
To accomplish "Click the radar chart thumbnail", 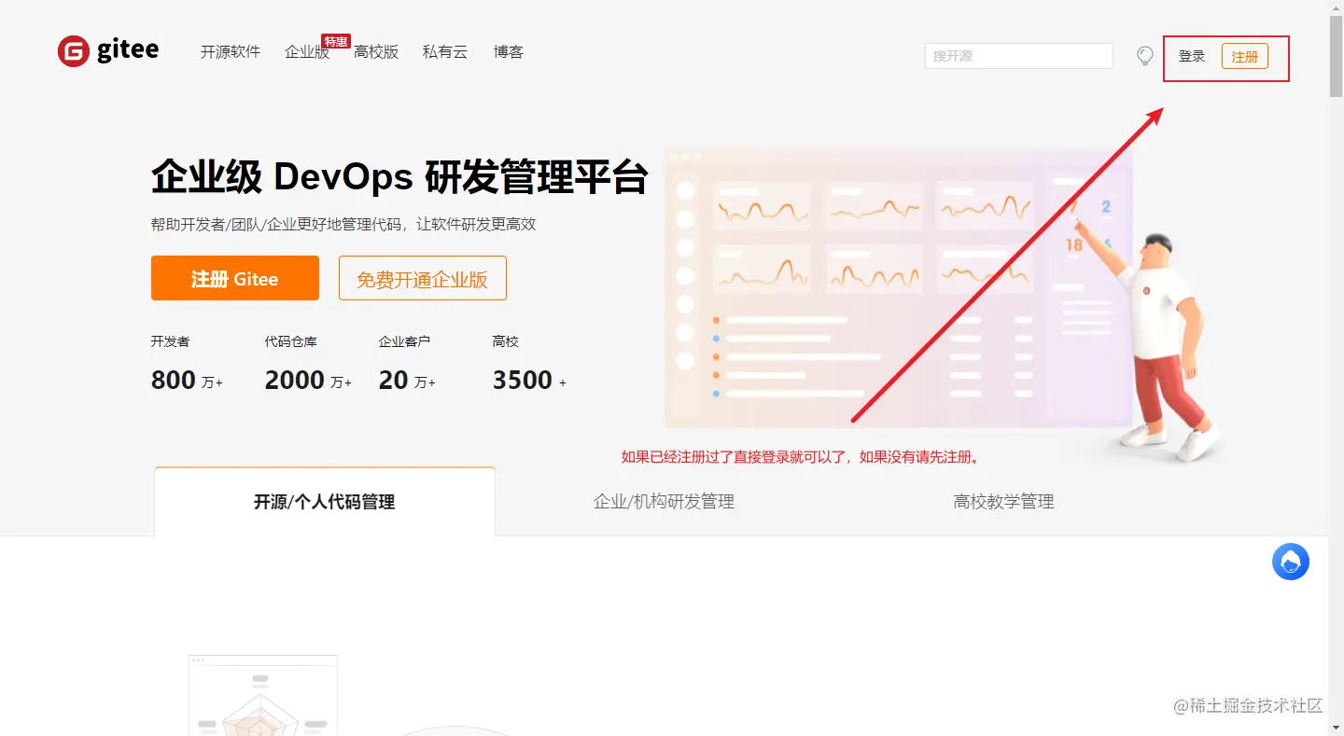I will pyautogui.click(x=263, y=695).
